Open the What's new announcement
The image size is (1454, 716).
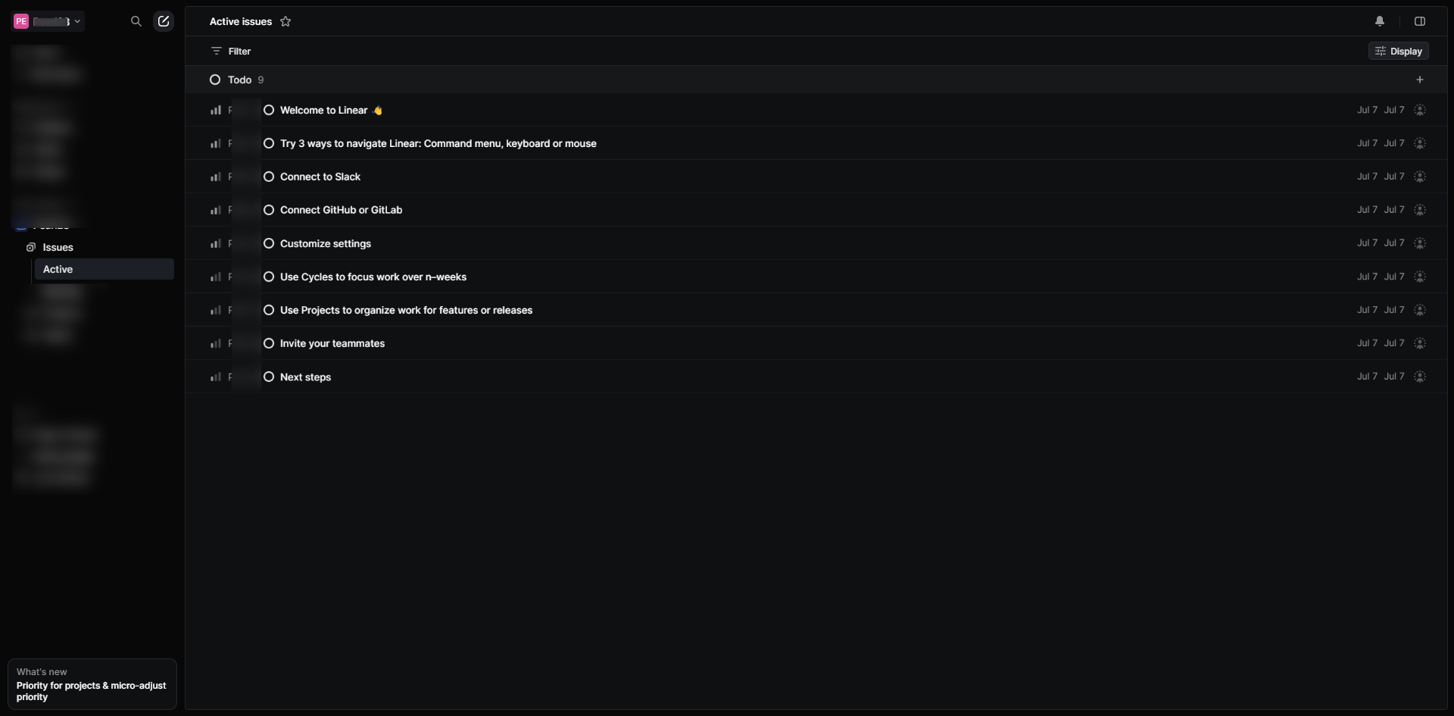[x=92, y=684]
